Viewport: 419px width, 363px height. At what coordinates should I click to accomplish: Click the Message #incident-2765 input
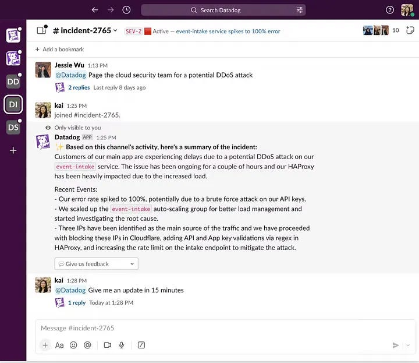[x=226, y=328]
